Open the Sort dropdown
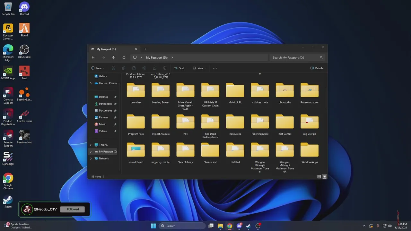This screenshot has height=231, width=411. coord(180,68)
